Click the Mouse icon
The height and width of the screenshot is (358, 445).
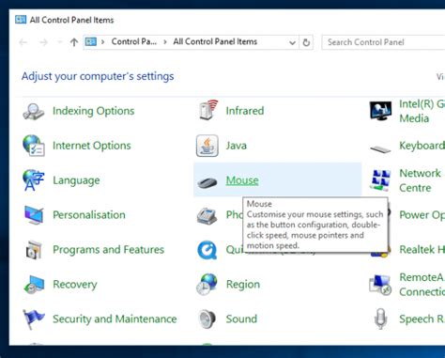coord(207,181)
